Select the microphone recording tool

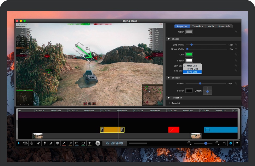click(x=45, y=143)
